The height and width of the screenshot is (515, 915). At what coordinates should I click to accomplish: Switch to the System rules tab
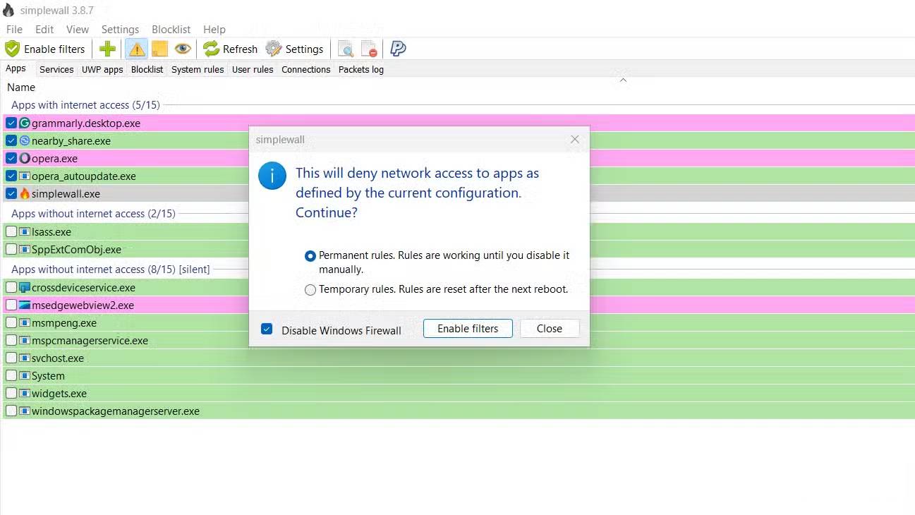pos(198,69)
